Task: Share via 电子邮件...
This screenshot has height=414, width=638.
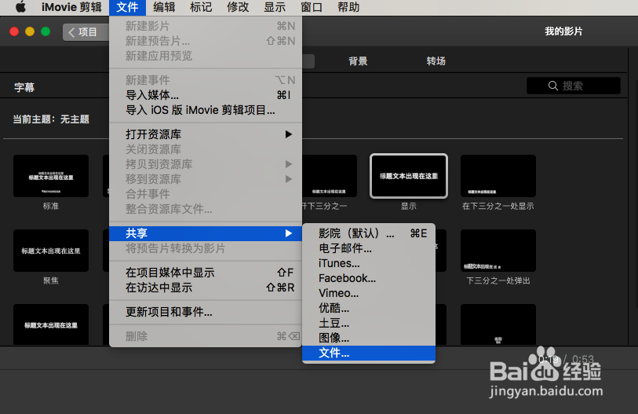Action: [369, 248]
